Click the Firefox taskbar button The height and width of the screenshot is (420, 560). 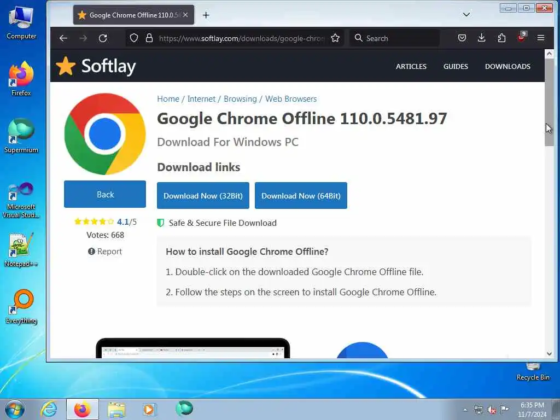tap(83, 409)
